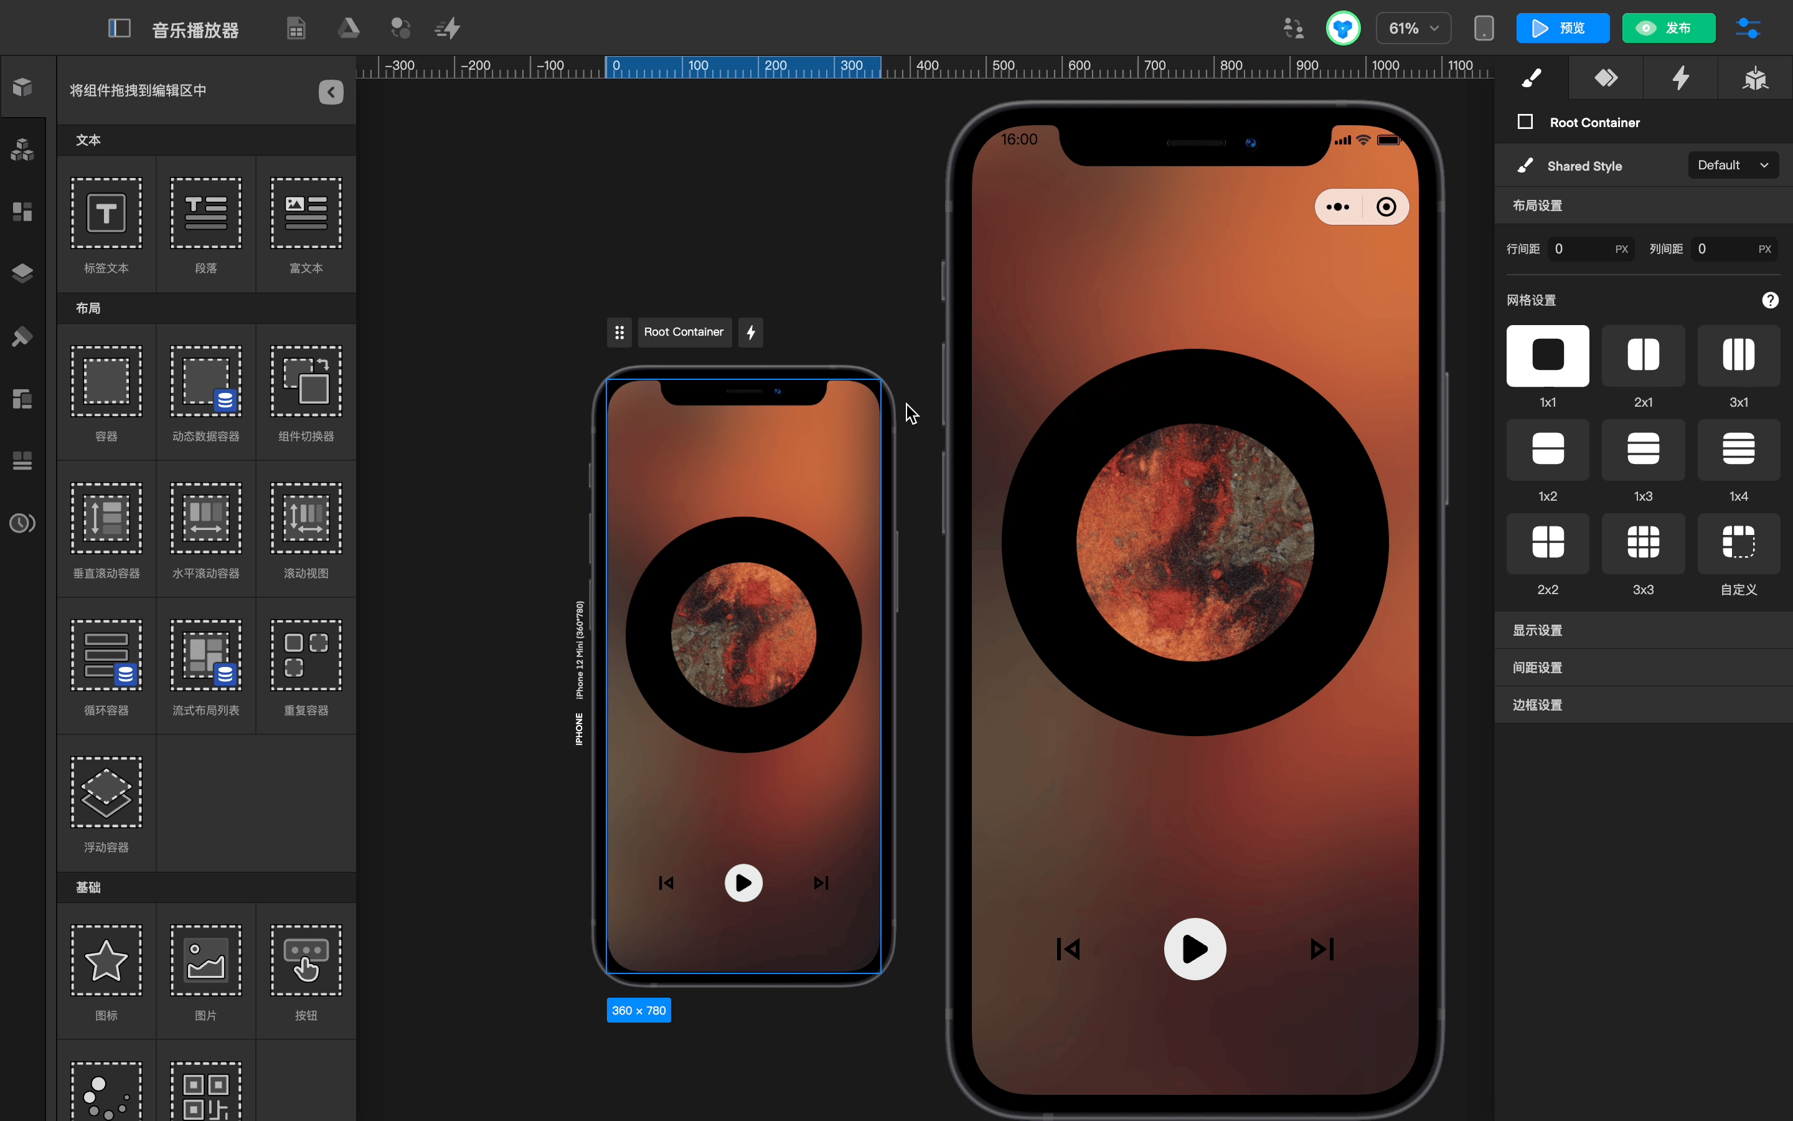Click the device preview phone icon in toolbar
1793x1121 pixels.
click(1484, 29)
